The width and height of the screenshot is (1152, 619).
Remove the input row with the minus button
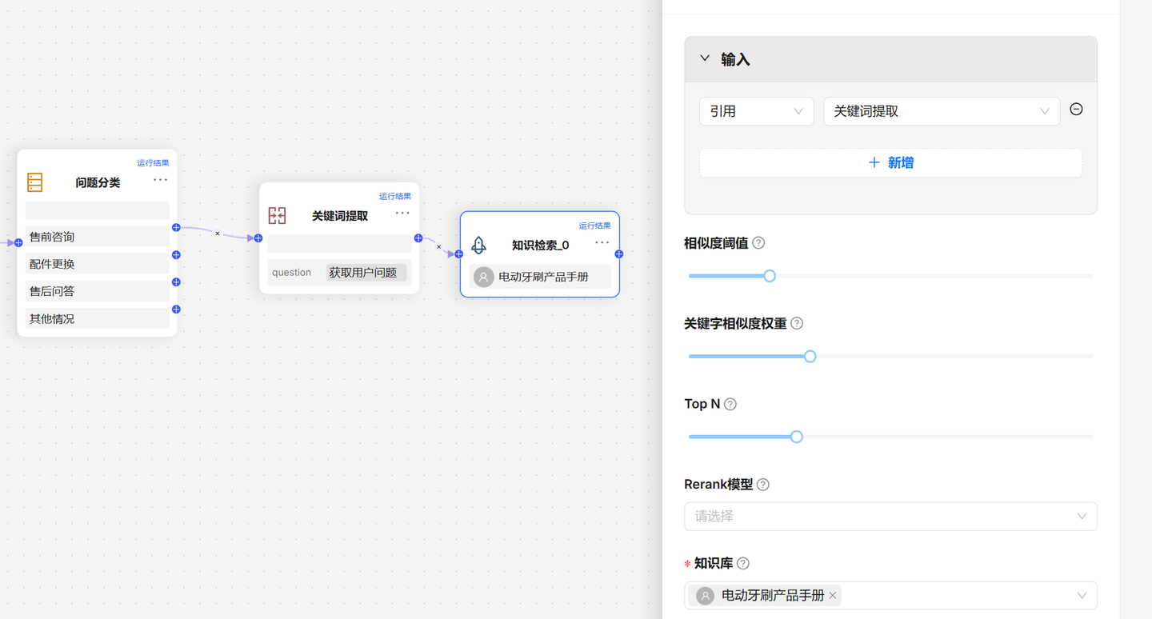pyautogui.click(x=1076, y=109)
